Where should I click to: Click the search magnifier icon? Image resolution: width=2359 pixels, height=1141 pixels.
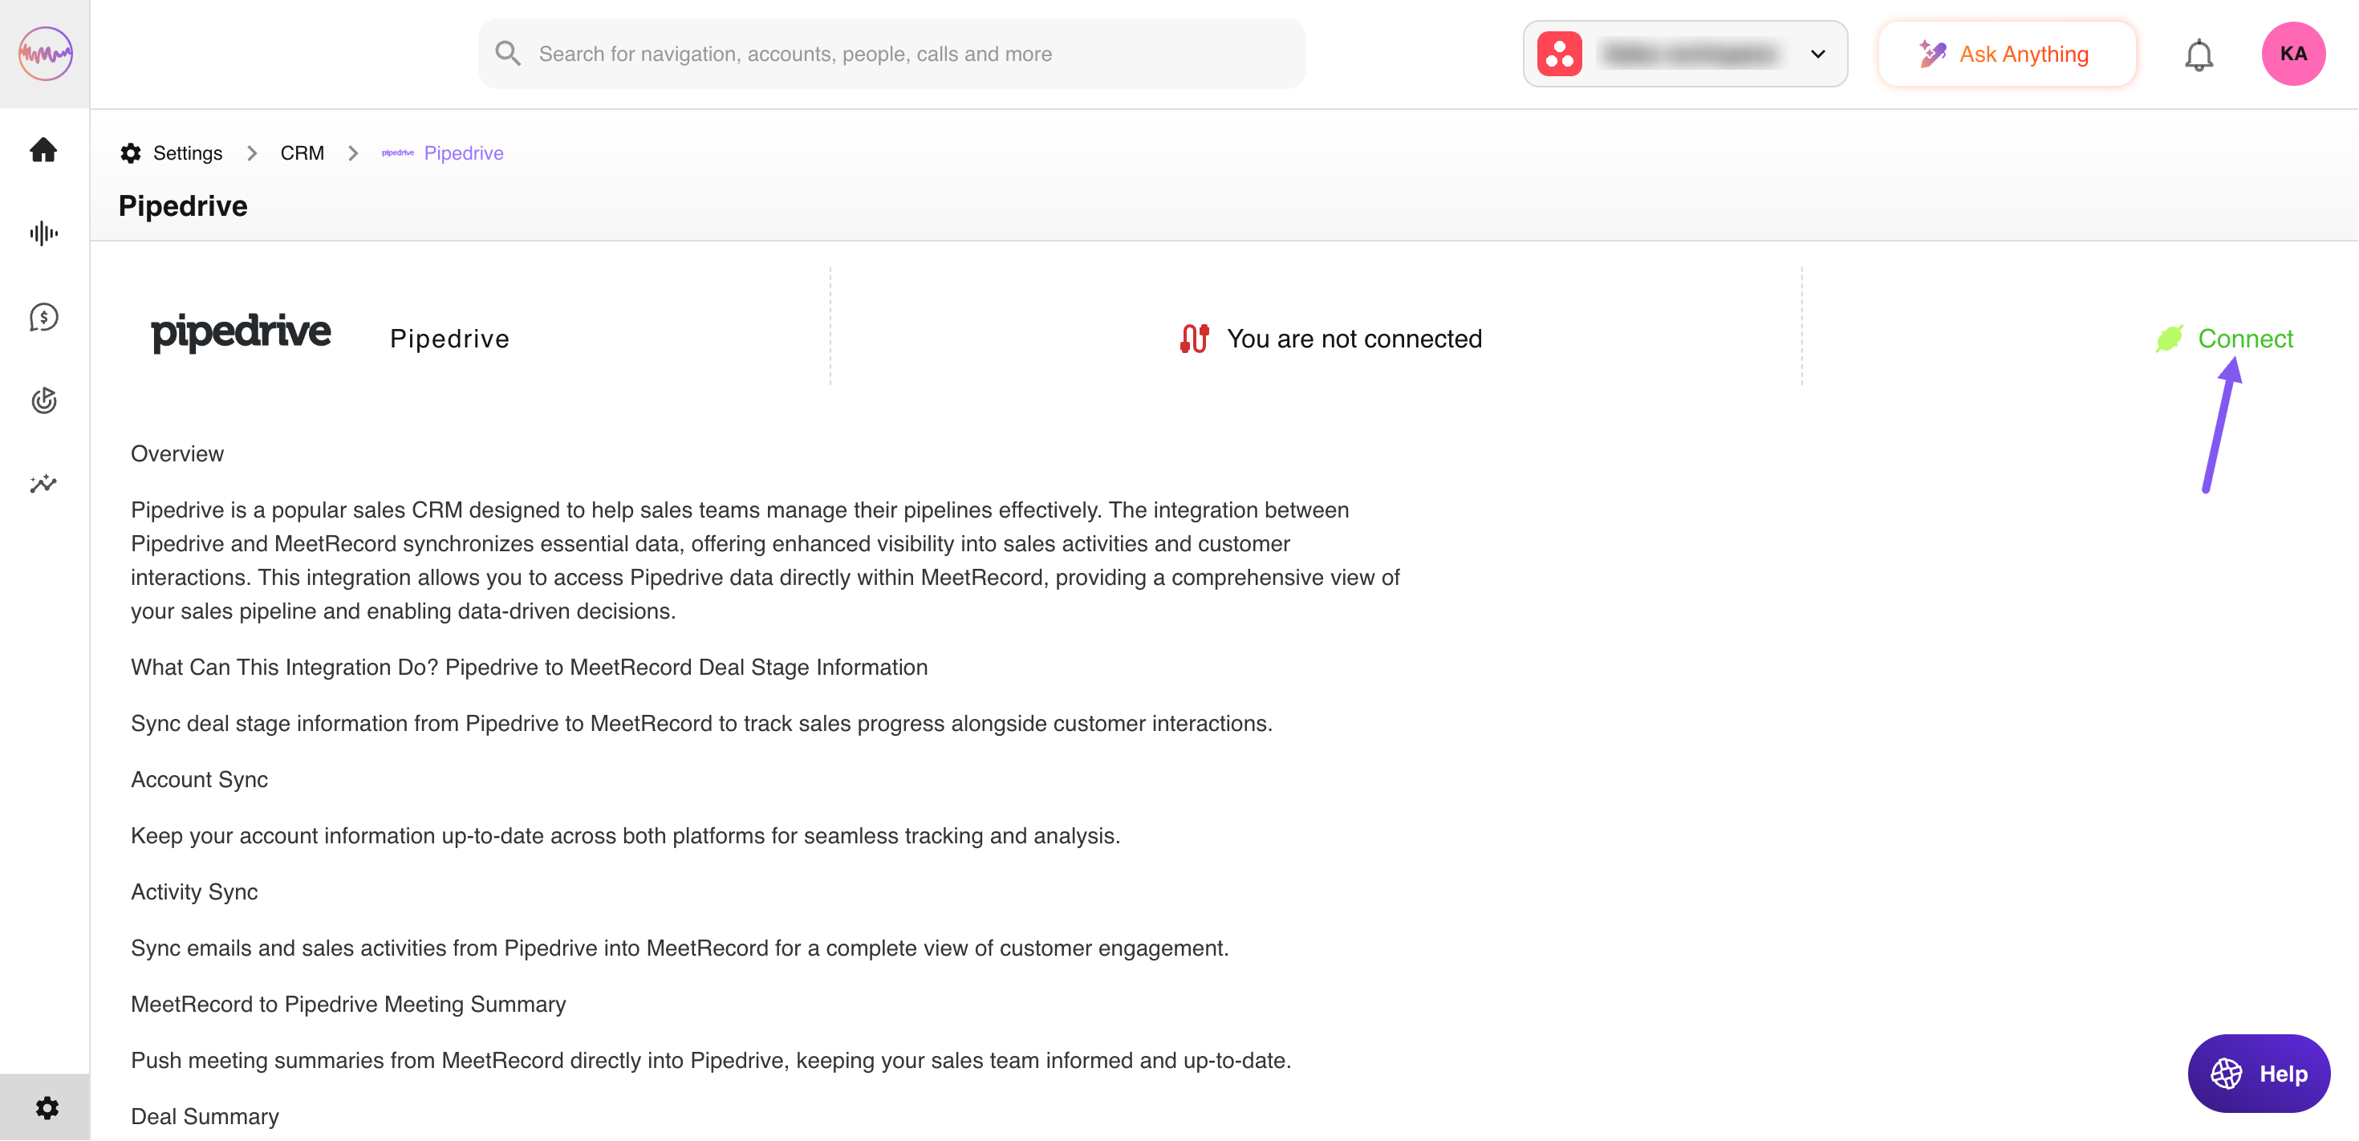pyautogui.click(x=508, y=54)
